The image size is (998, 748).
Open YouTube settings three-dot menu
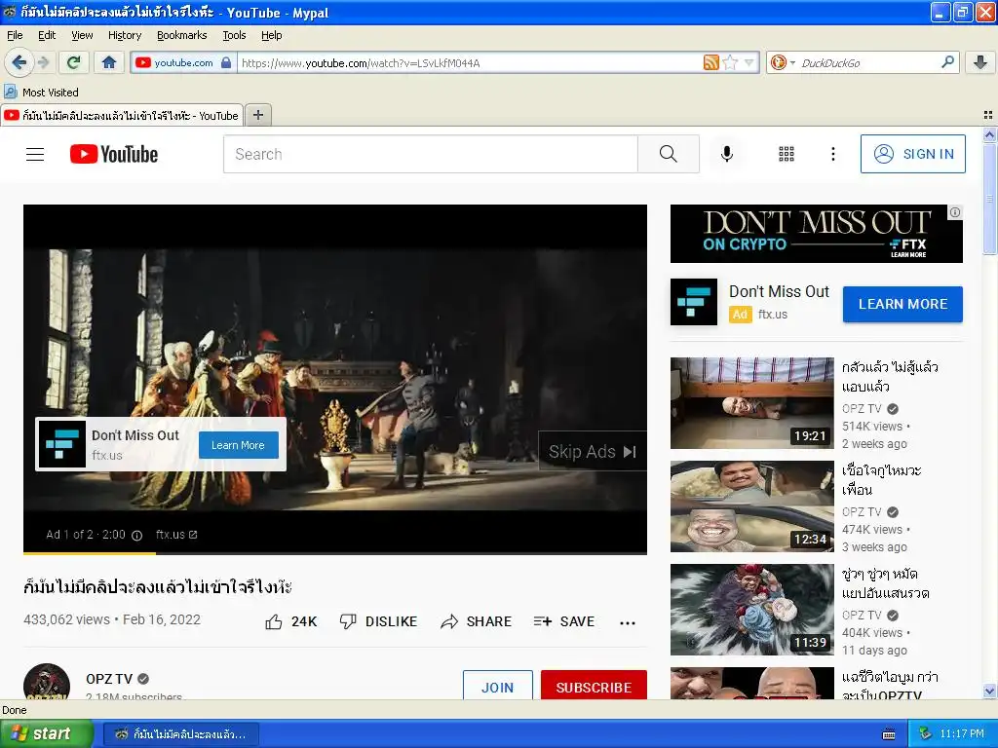[x=832, y=154]
